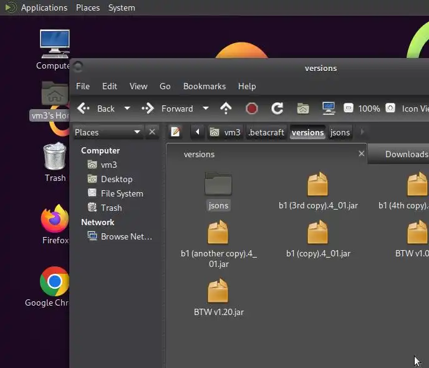Select File System in the sidebar

click(116, 193)
